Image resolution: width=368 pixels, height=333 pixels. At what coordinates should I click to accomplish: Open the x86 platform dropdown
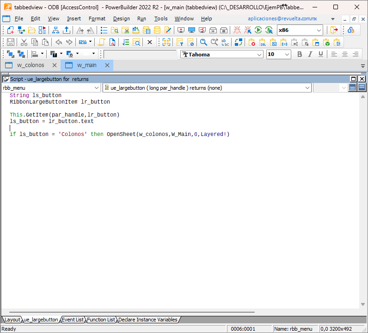319,30
